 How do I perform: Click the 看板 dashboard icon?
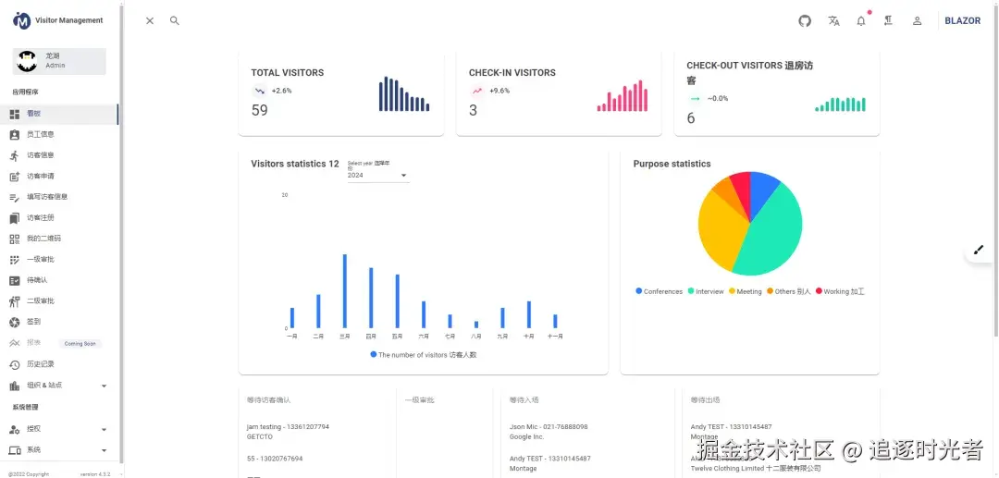pyautogui.click(x=15, y=114)
